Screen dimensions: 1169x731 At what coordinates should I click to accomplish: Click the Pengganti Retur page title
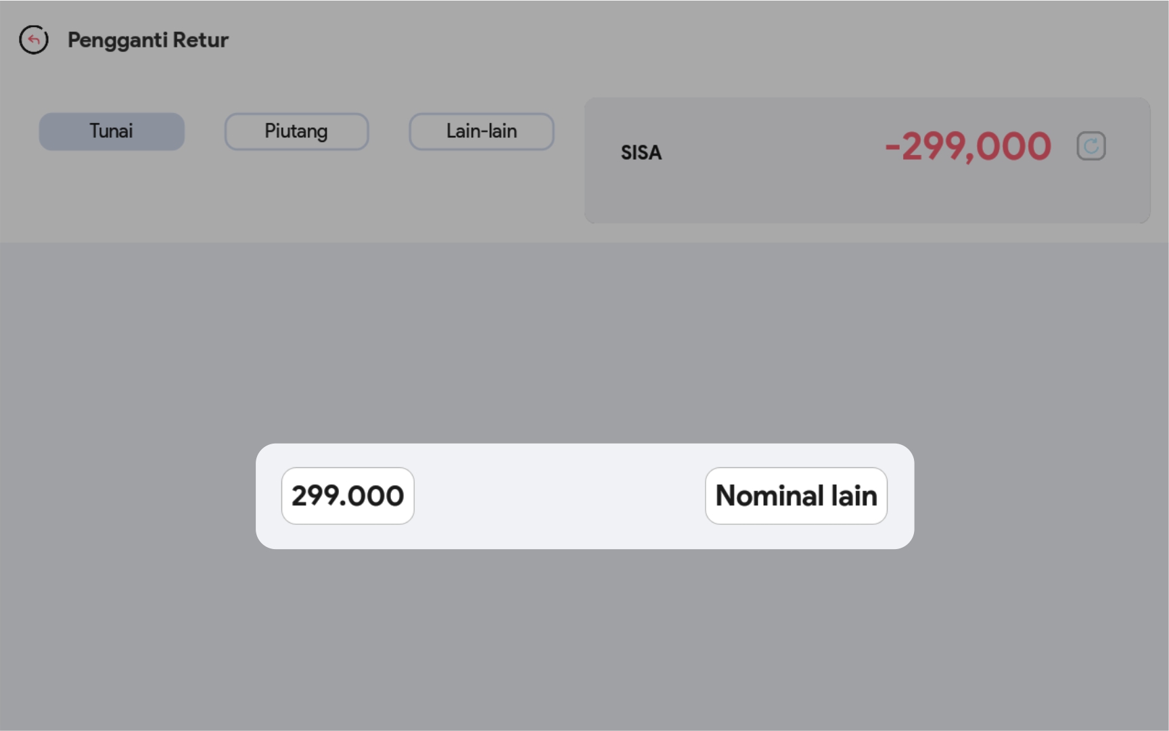coord(147,40)
